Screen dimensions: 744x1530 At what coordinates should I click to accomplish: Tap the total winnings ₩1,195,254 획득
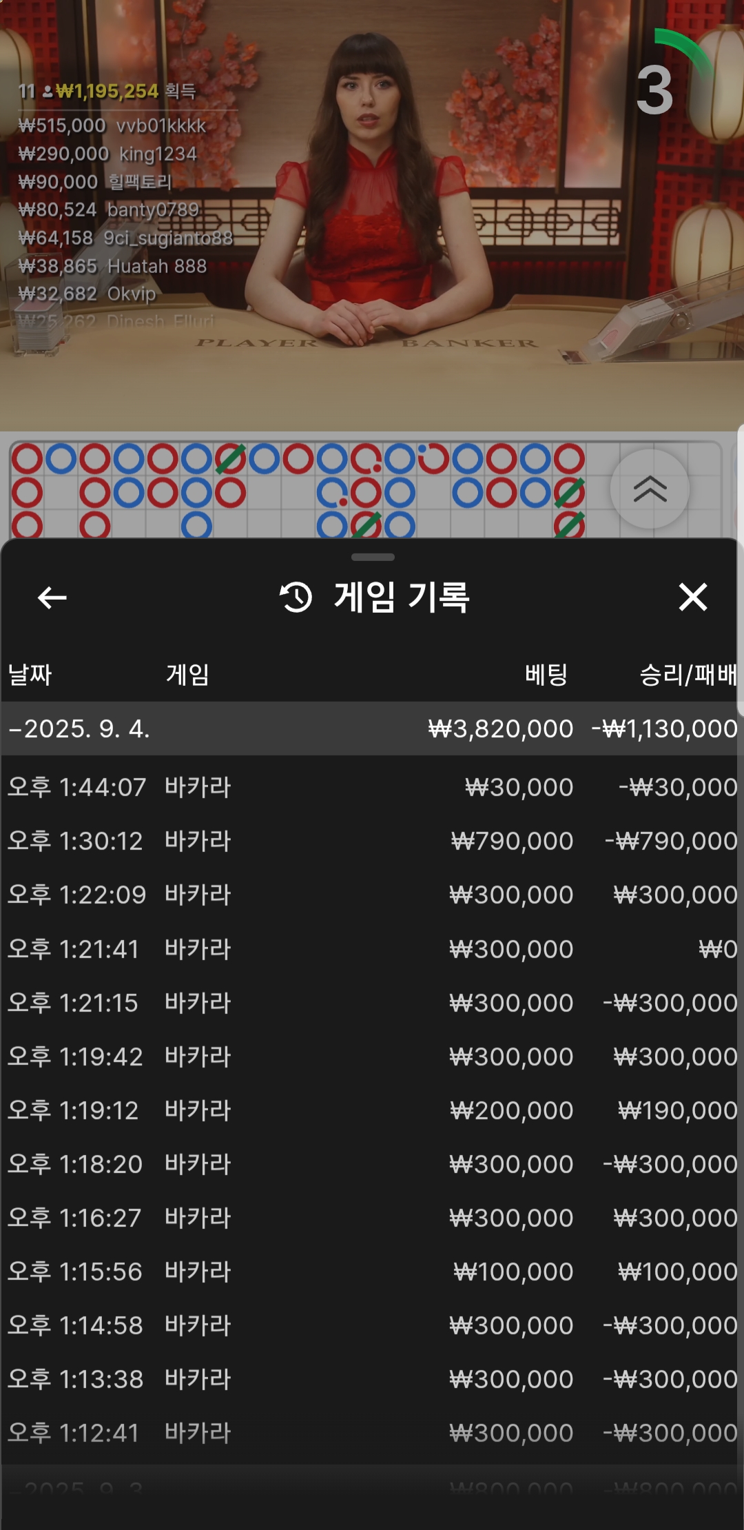125,91
